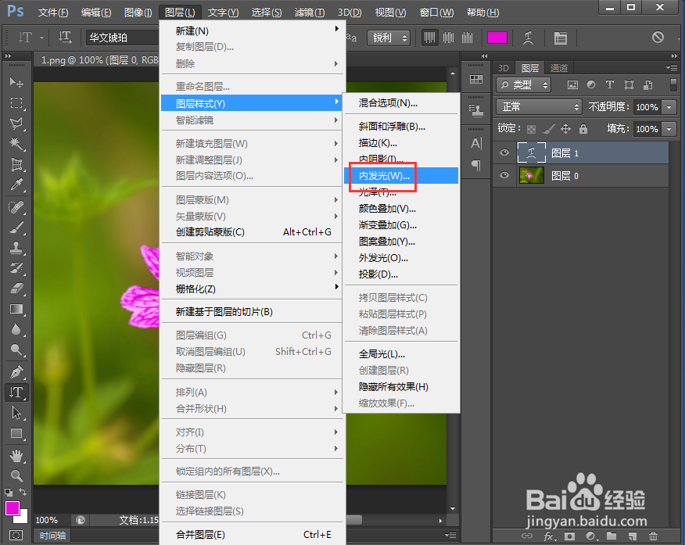
Task: Switch to the 通道 panel tab
Action: pos(559,68)
